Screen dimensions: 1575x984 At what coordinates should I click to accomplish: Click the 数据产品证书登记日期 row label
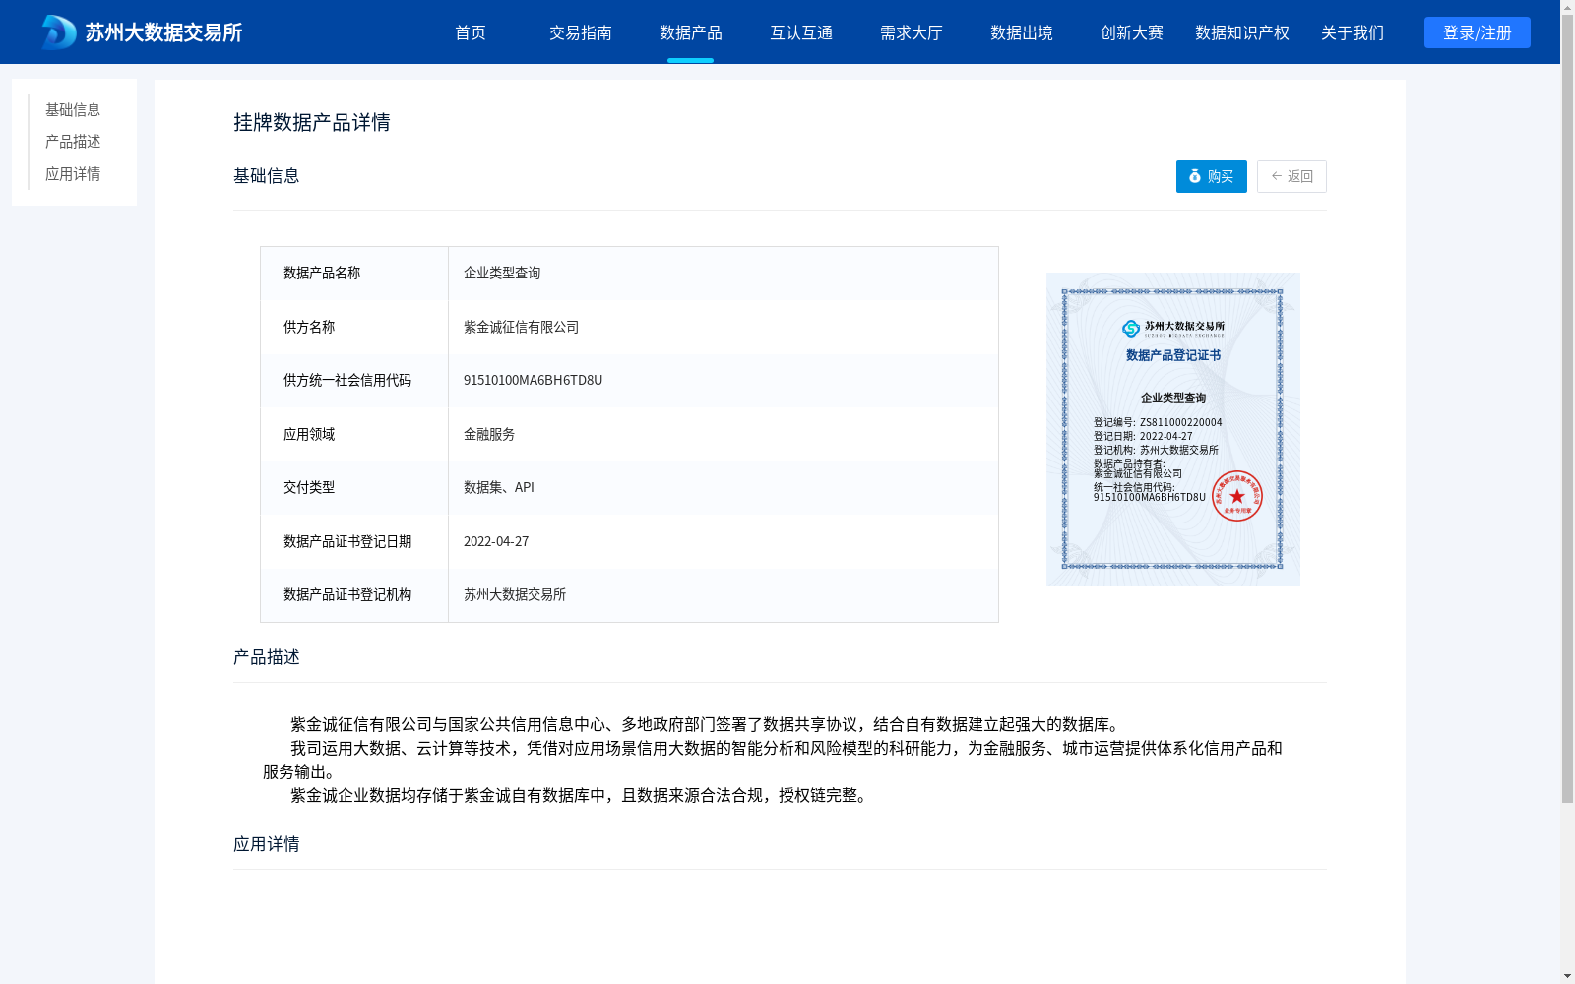347,541
